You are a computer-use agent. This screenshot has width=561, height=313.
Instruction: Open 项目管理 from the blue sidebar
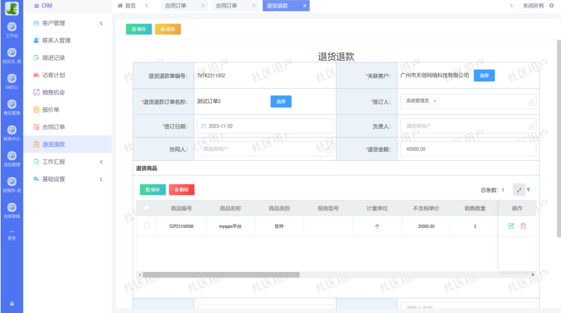(12, 158)
